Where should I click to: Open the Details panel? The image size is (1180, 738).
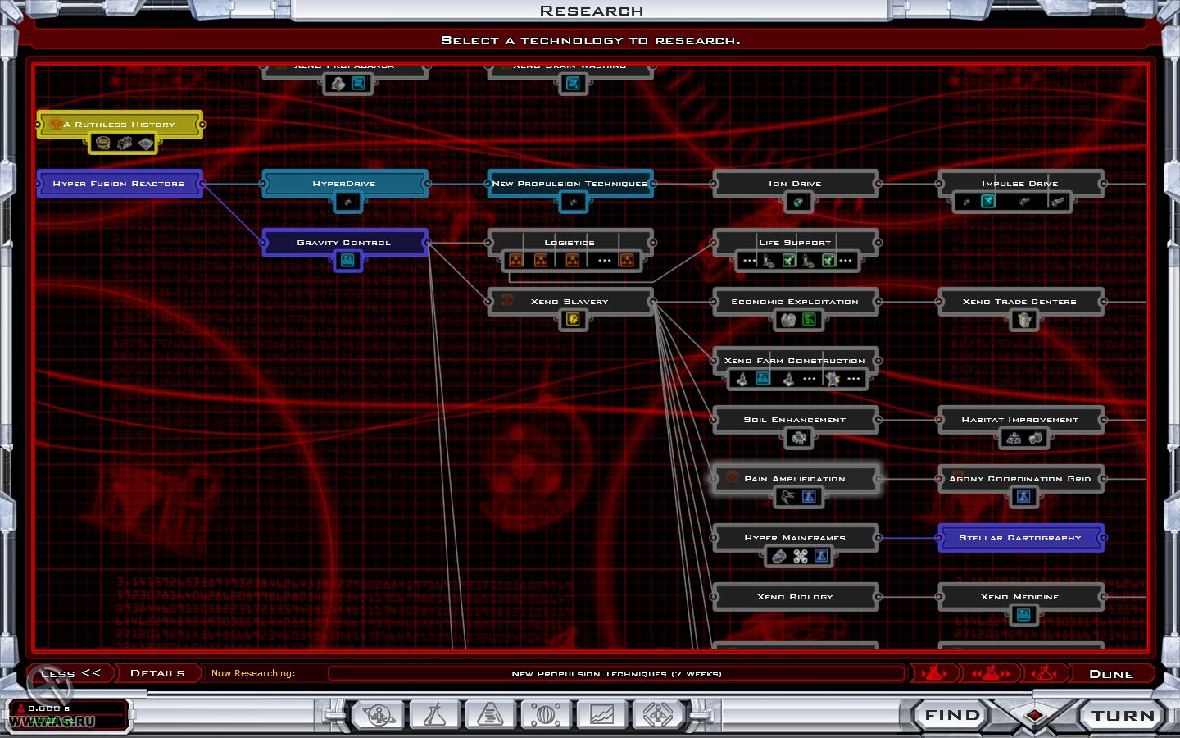157,673
